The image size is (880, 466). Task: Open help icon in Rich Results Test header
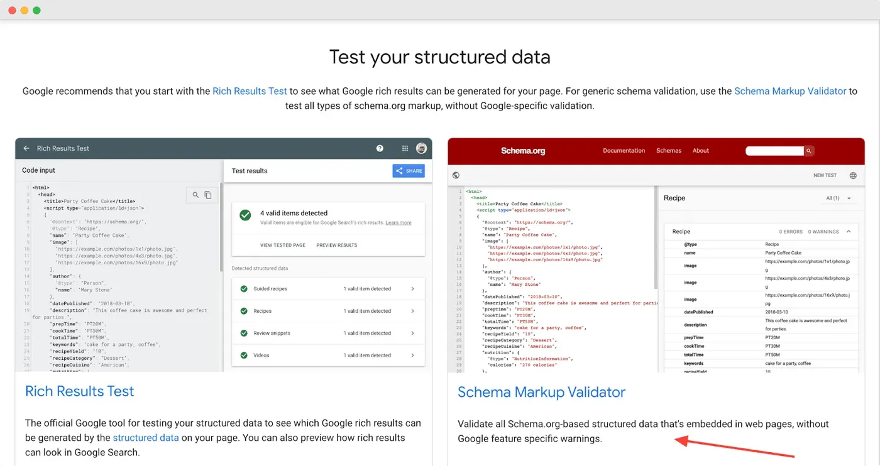[x=380, y=149]
